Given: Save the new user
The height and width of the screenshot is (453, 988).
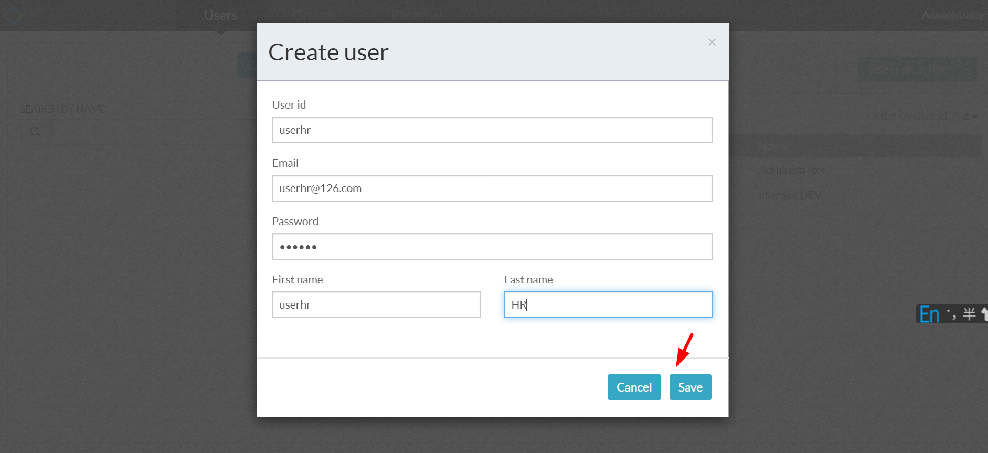Looking at the screenshot, I should click(690, 387).
